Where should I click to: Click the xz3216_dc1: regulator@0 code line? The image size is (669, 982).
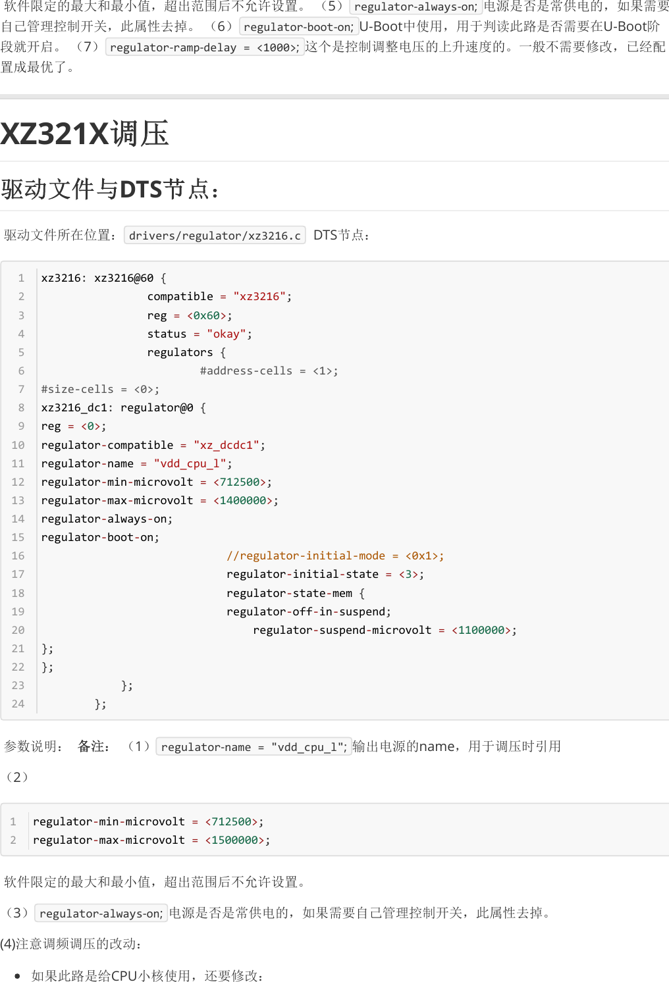click(123, 408)
